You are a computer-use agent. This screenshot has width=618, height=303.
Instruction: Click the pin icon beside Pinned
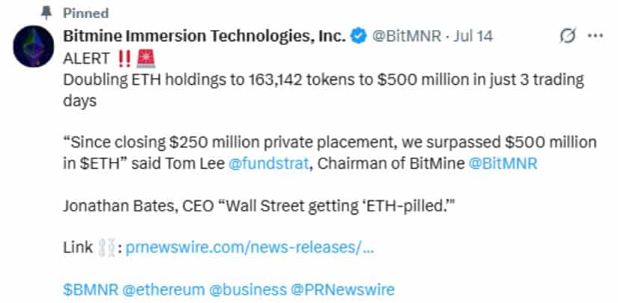point(47,13)
